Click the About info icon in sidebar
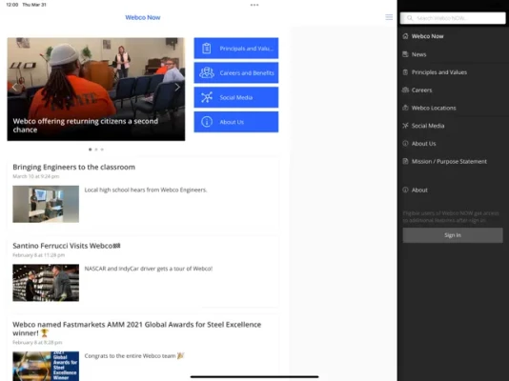509x381 pixels. (x=405, y=190)
